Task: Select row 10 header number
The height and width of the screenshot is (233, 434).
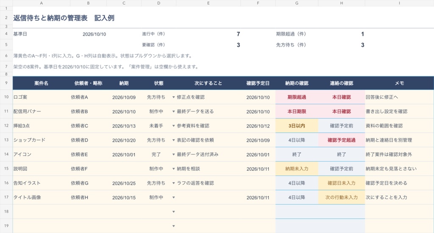Action: tap(6, 97)
